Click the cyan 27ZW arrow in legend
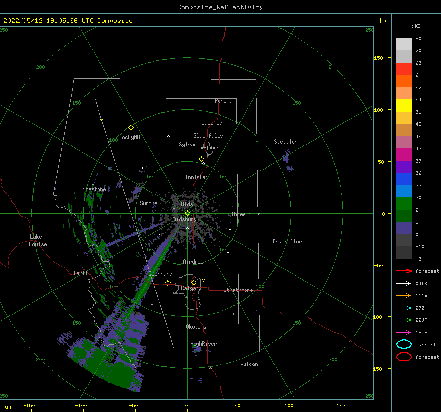 click(404, 308)
